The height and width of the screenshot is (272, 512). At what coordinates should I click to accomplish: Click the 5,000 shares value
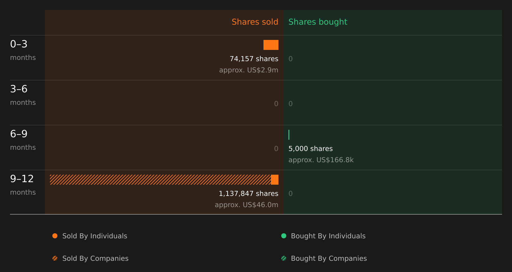tap(311, 149)
